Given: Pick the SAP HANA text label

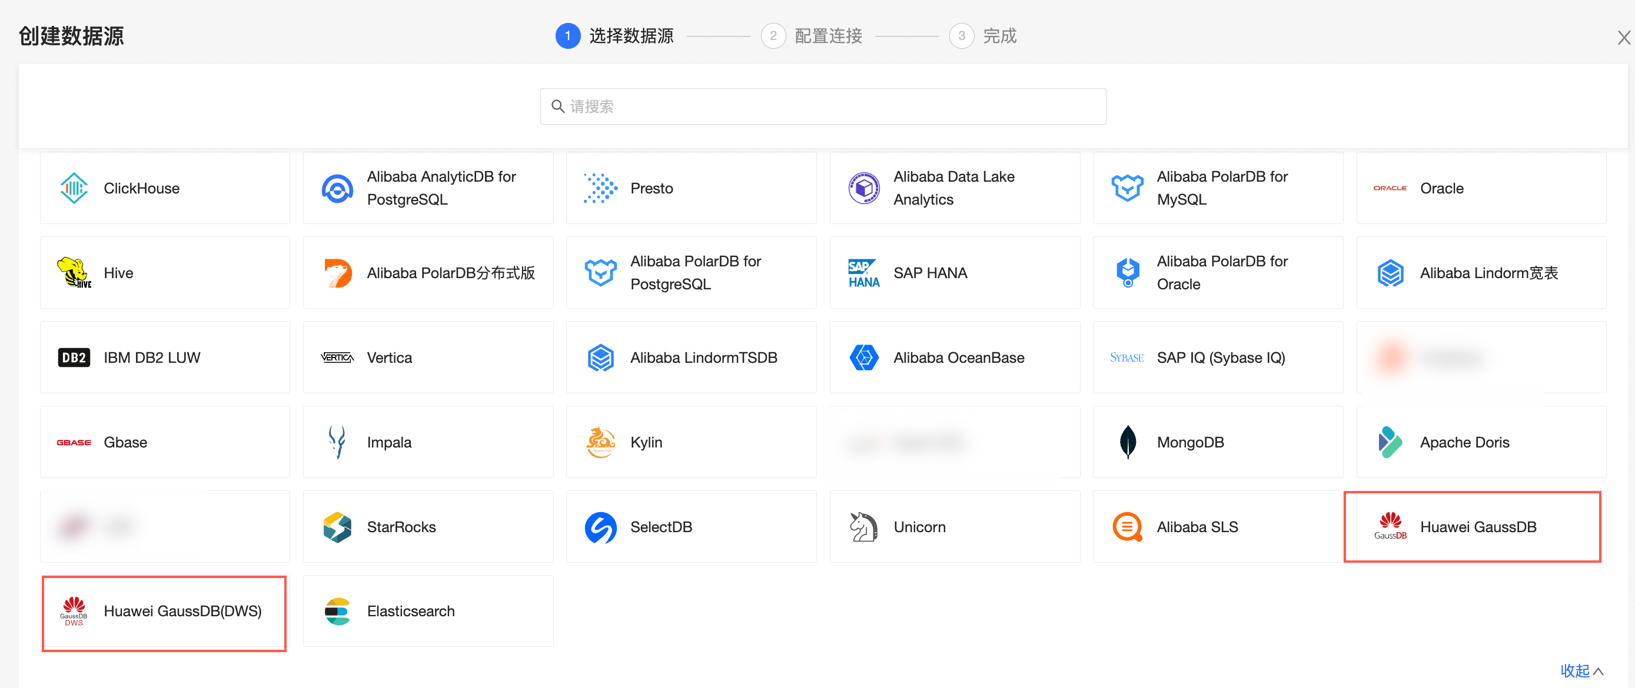Looking at the screenshot, I should [930, 273].
